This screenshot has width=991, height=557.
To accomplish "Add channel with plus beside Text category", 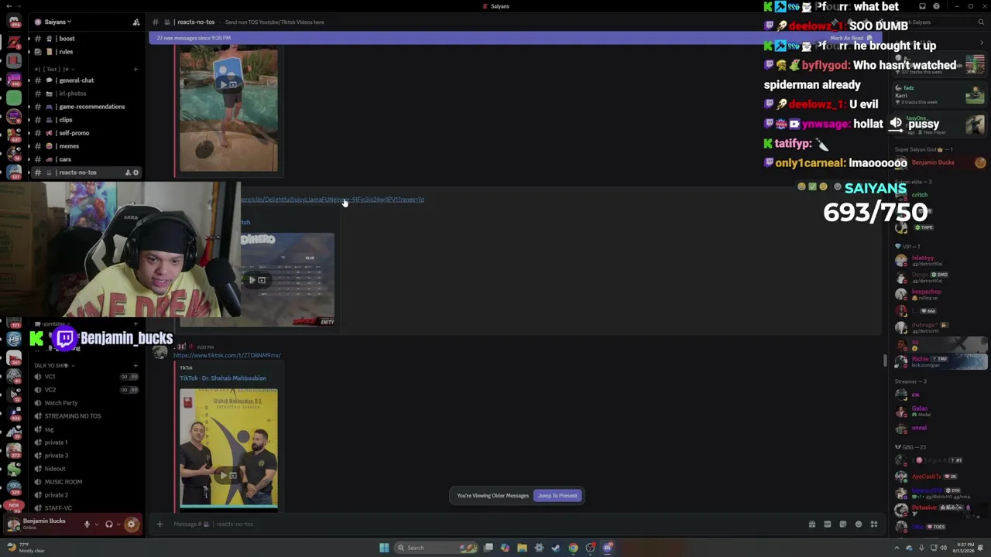I will [135, 69].
